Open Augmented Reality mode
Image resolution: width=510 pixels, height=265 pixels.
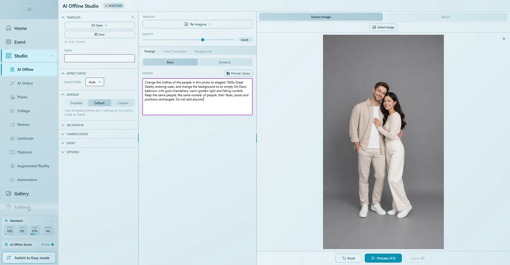pos(29,166)
